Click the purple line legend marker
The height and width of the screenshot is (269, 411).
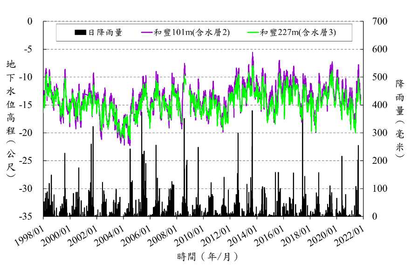pyautogui.click(x=147, y=33)
